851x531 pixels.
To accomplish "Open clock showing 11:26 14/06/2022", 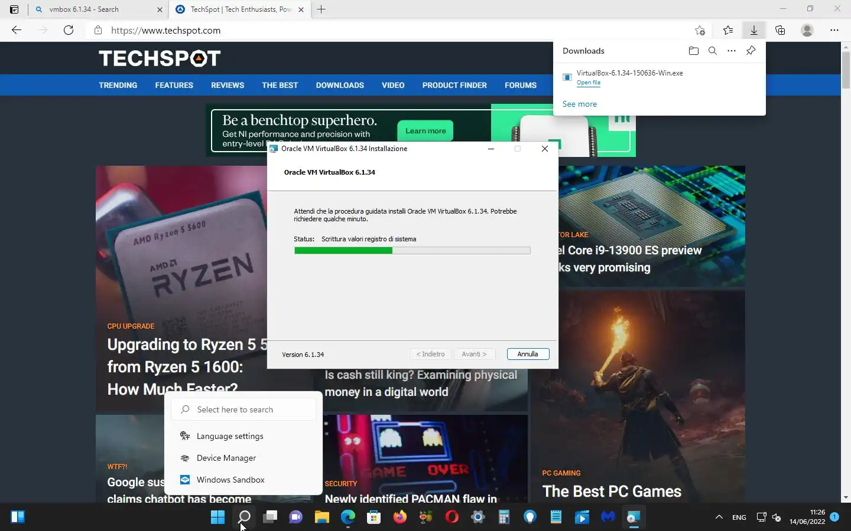I will tap(807, 517).
